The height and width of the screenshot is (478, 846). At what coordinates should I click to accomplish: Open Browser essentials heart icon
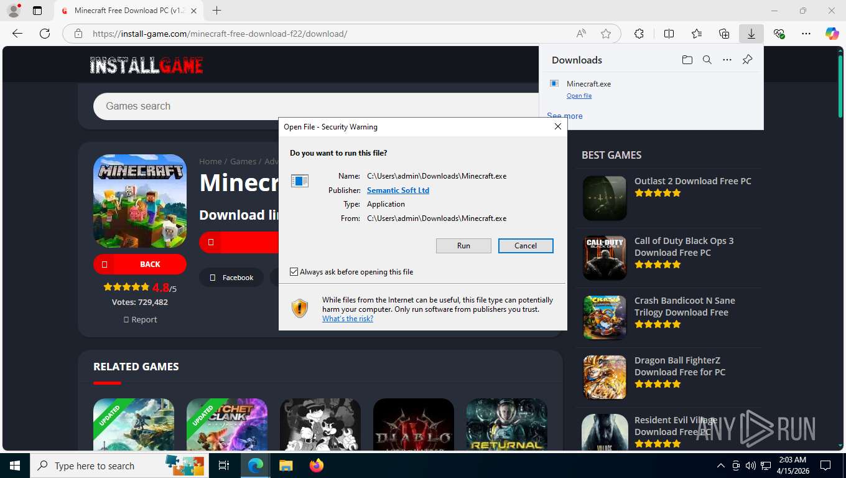click(x=779, y=34)
